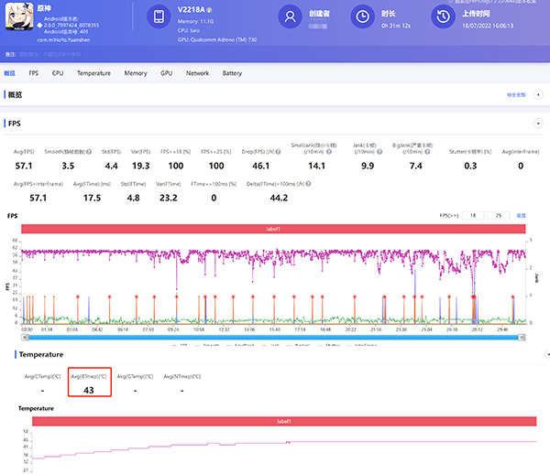Switch to the Network tab
The width and height of the screenshot is (550, 474).
197,73
